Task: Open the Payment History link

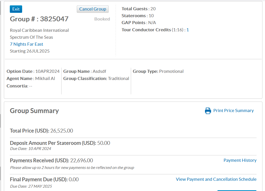Action: click(240, 160)
